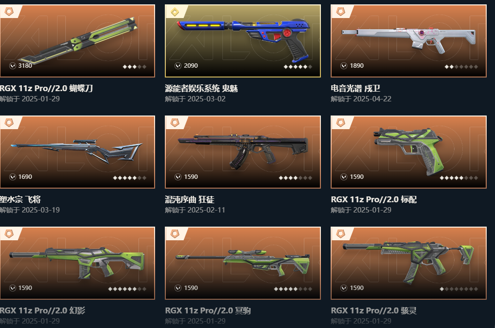
Task: Click the VP currency icon beside 3180
Action: pyautogui.click(x=13, y=66)
